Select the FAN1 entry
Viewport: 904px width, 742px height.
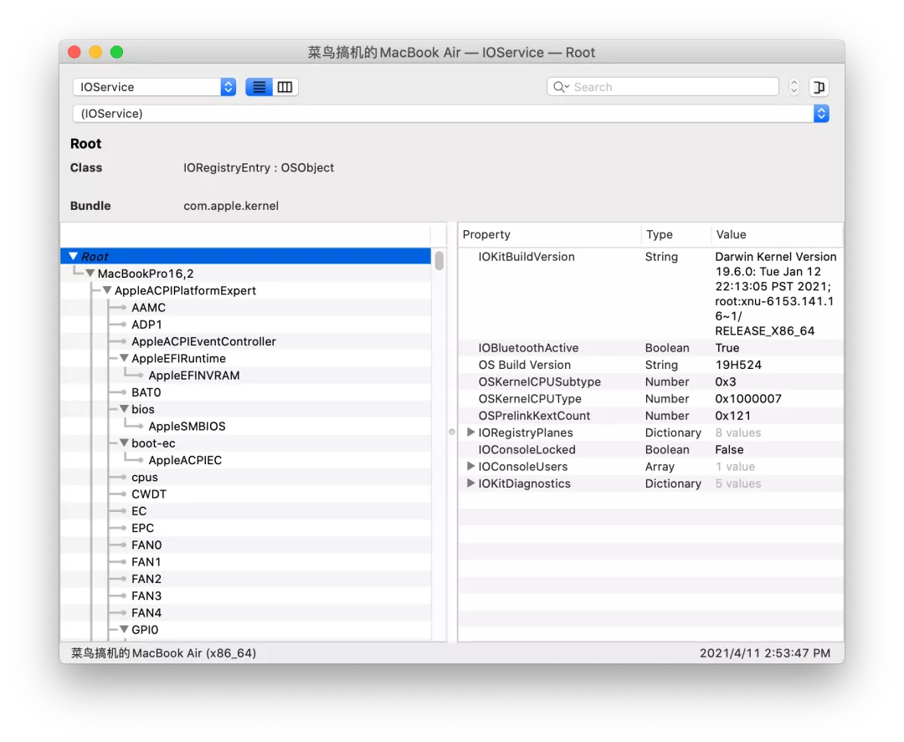pos(146,561)
